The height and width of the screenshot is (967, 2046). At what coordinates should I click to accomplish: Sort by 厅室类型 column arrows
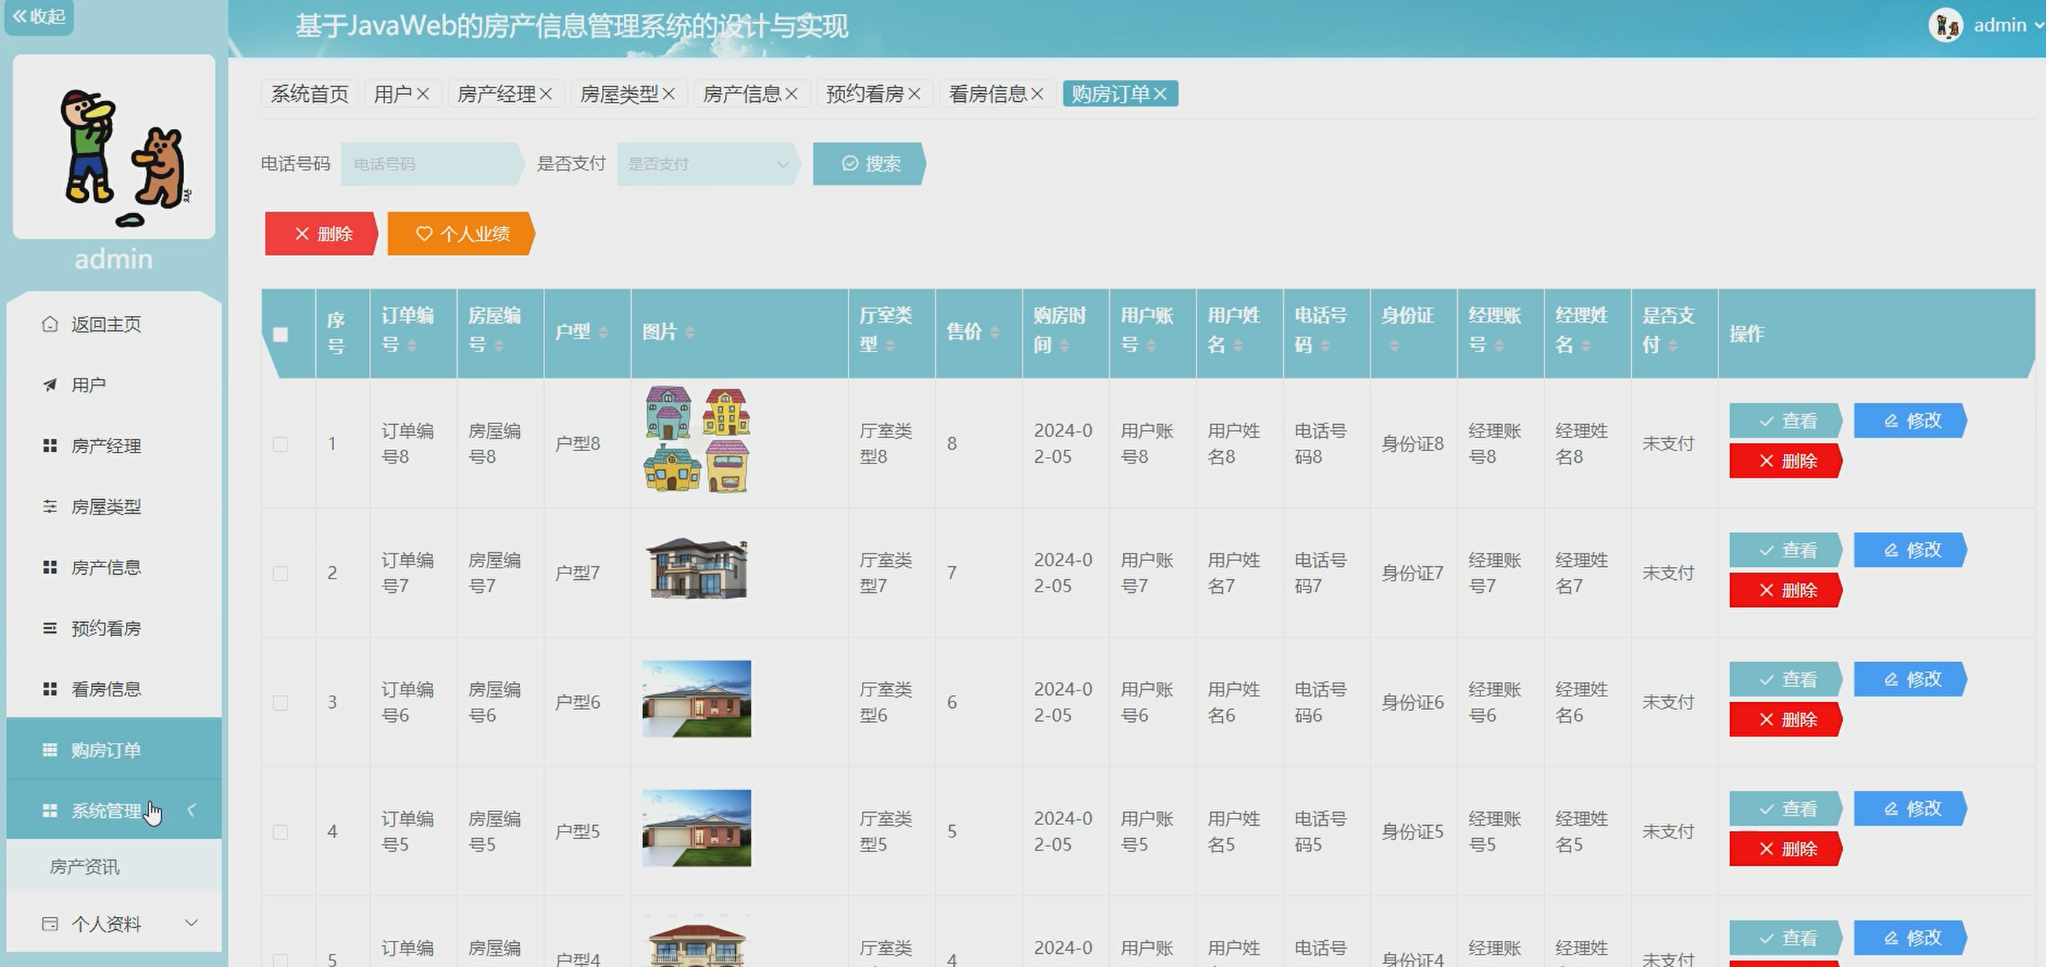(x=889, y=346)
